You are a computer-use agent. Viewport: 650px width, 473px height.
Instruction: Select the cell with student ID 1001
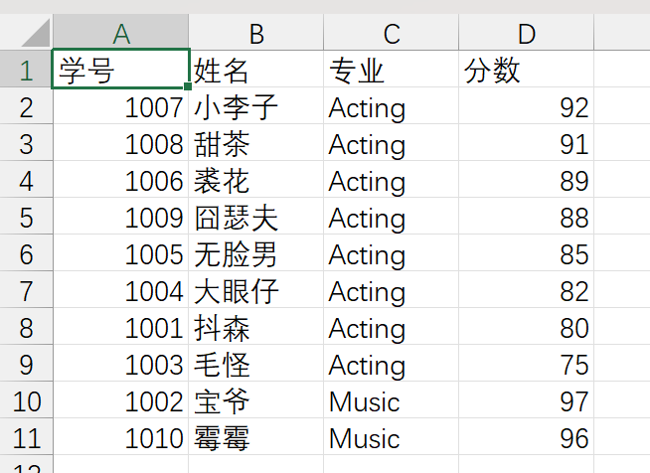point(120,328)
